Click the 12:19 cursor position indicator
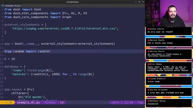The width and height of the screenshot is (193, 108). (128, 103)
